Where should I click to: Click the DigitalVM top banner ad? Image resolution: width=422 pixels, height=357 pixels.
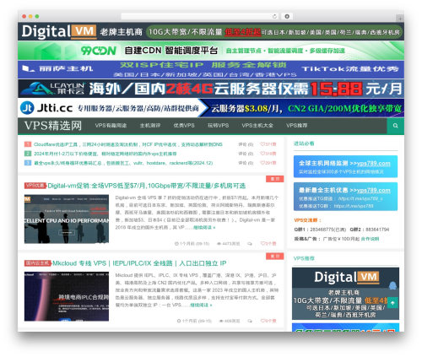[211, 31]
